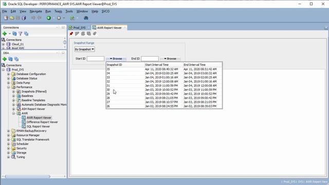Click the Cloud_01 connection icon
329x185 pixels.
(8, 44)
